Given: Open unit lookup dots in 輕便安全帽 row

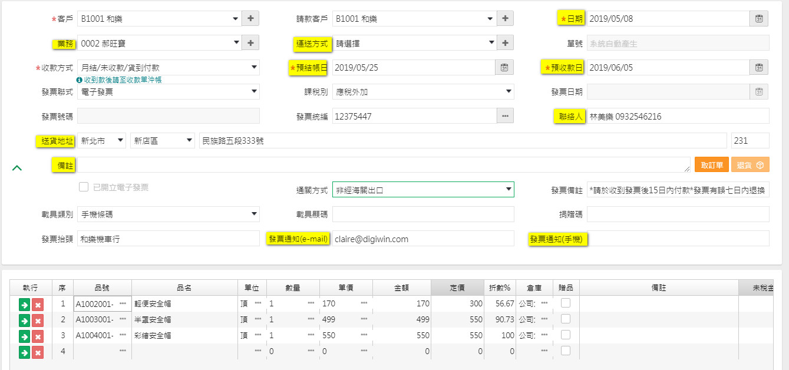Looking at the screenshot, I should 258,303.
